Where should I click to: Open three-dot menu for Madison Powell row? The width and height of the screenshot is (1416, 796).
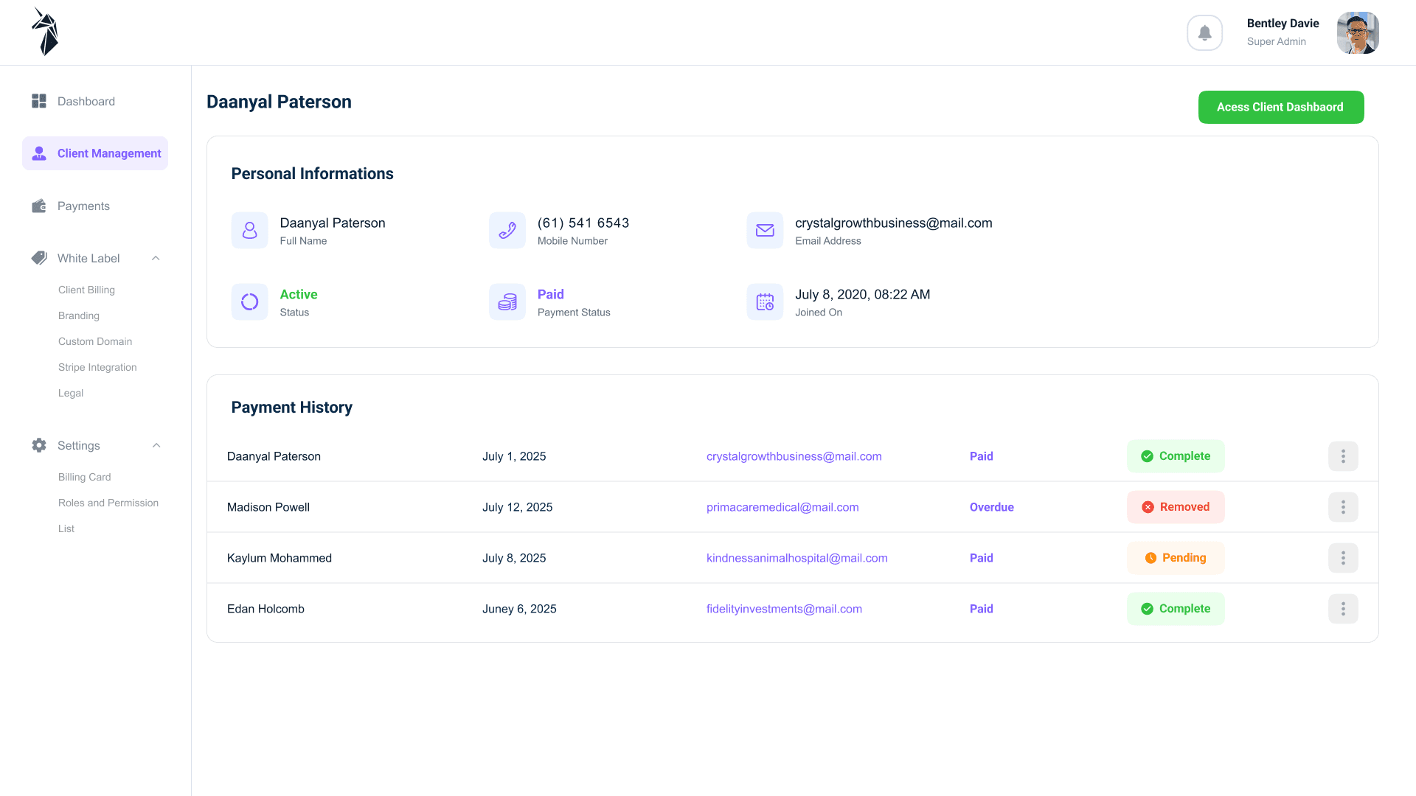[x=1342, y=507]
